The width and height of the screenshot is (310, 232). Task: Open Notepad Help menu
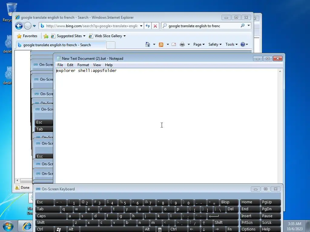point(109,65)
